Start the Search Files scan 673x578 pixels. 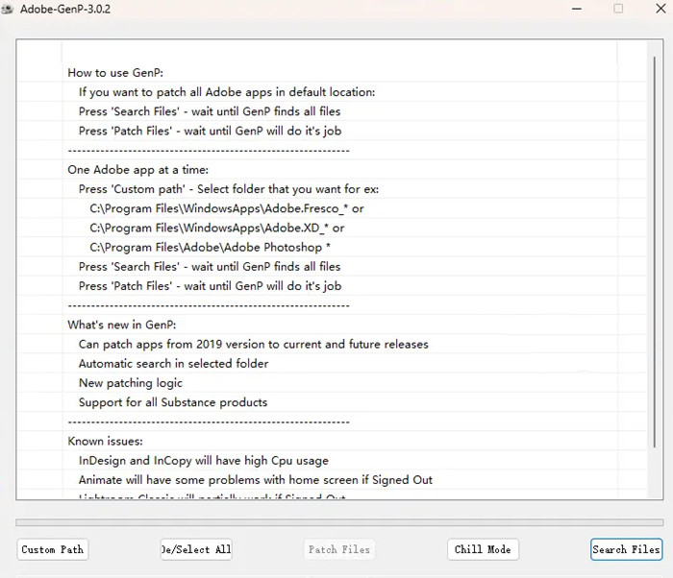tap(626, 549)
